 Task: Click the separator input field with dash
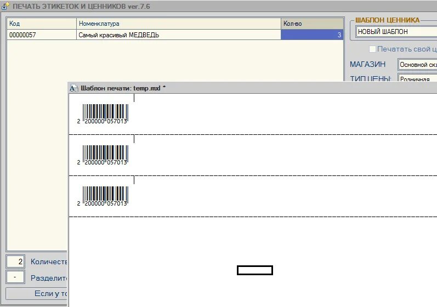pyautogui.click(x=15, y=277)
